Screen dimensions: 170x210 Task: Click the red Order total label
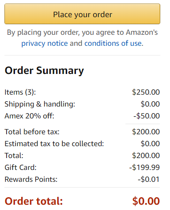34,201
